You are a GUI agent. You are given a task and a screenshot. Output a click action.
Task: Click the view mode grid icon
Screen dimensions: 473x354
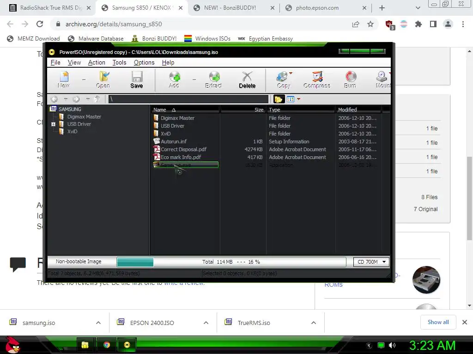(291, 99)
